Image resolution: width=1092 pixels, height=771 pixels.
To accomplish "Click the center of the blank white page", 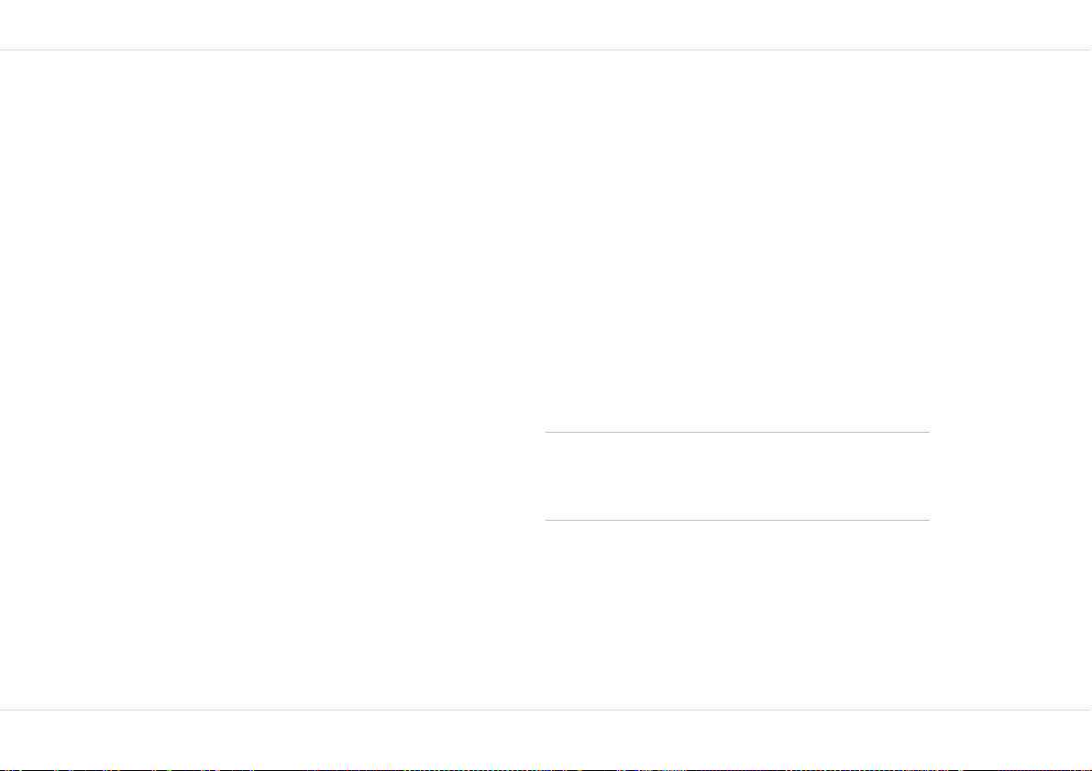I will click(546, 380).
